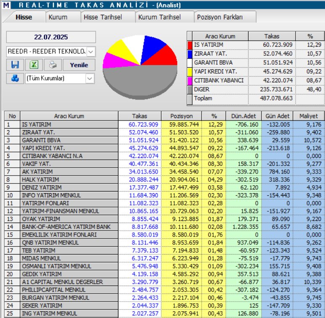The width and height of the screenshot is (325, 318).
Task: Click the Pozisyon value 51.503.520
Action: pyautogui.click(x=184, y=132)
